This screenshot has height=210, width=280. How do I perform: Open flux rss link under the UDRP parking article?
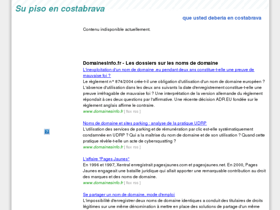[132, 147]
